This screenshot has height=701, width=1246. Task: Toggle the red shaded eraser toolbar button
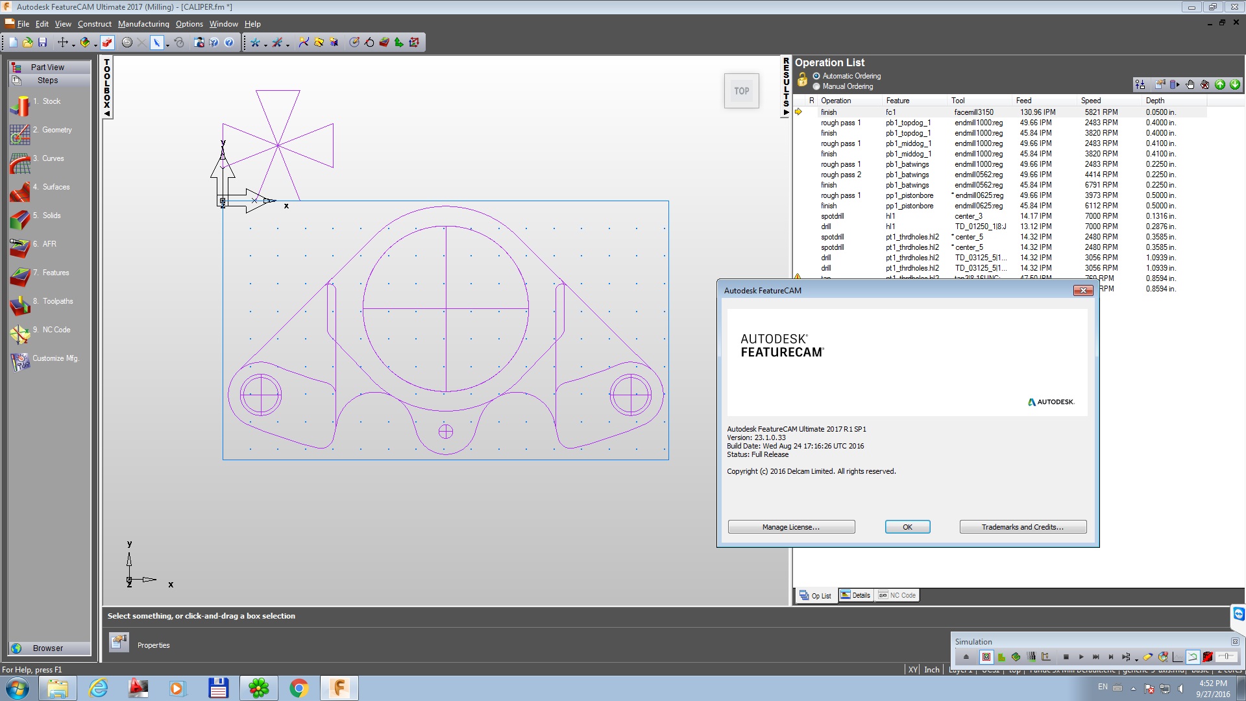[x=108, y=42]
